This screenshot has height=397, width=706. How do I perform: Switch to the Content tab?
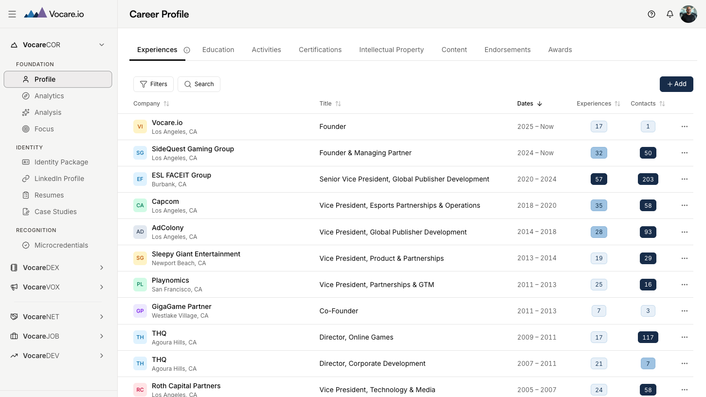tap(454, 50)
